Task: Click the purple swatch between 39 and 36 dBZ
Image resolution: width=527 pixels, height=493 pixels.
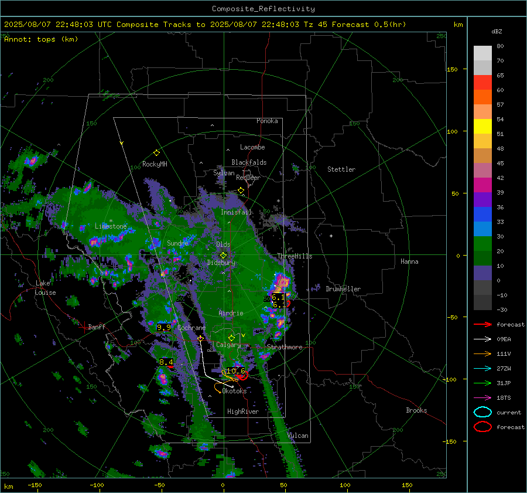Action: [482, 199]
